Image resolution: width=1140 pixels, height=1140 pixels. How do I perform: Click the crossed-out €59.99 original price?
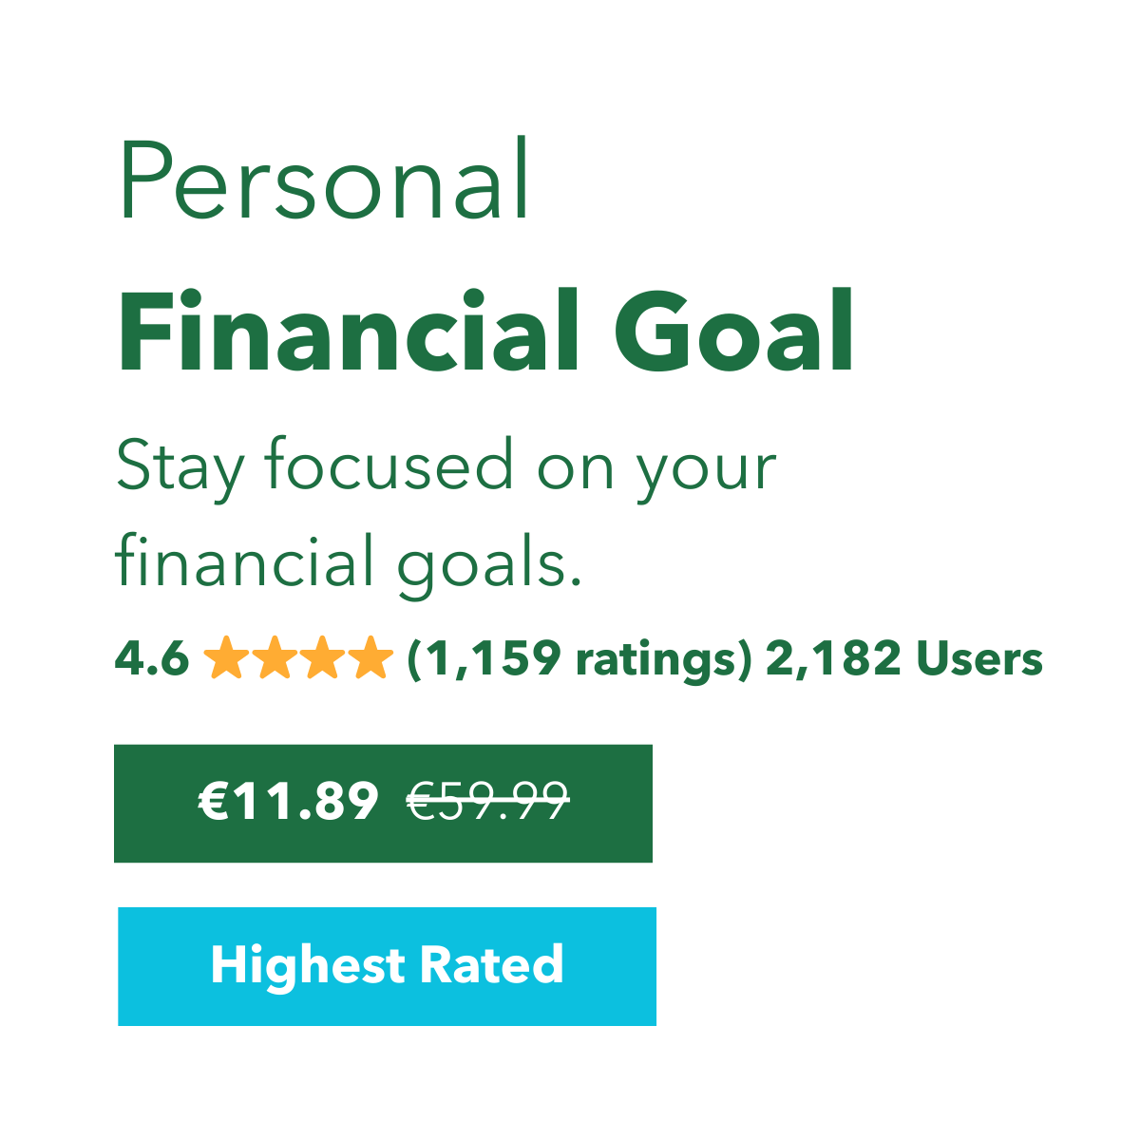click(487, 802)
